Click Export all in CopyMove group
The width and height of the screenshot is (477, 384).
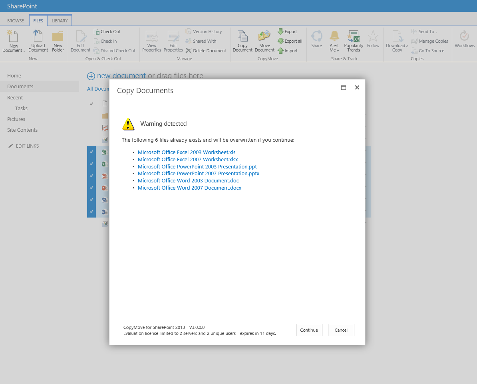290,41
